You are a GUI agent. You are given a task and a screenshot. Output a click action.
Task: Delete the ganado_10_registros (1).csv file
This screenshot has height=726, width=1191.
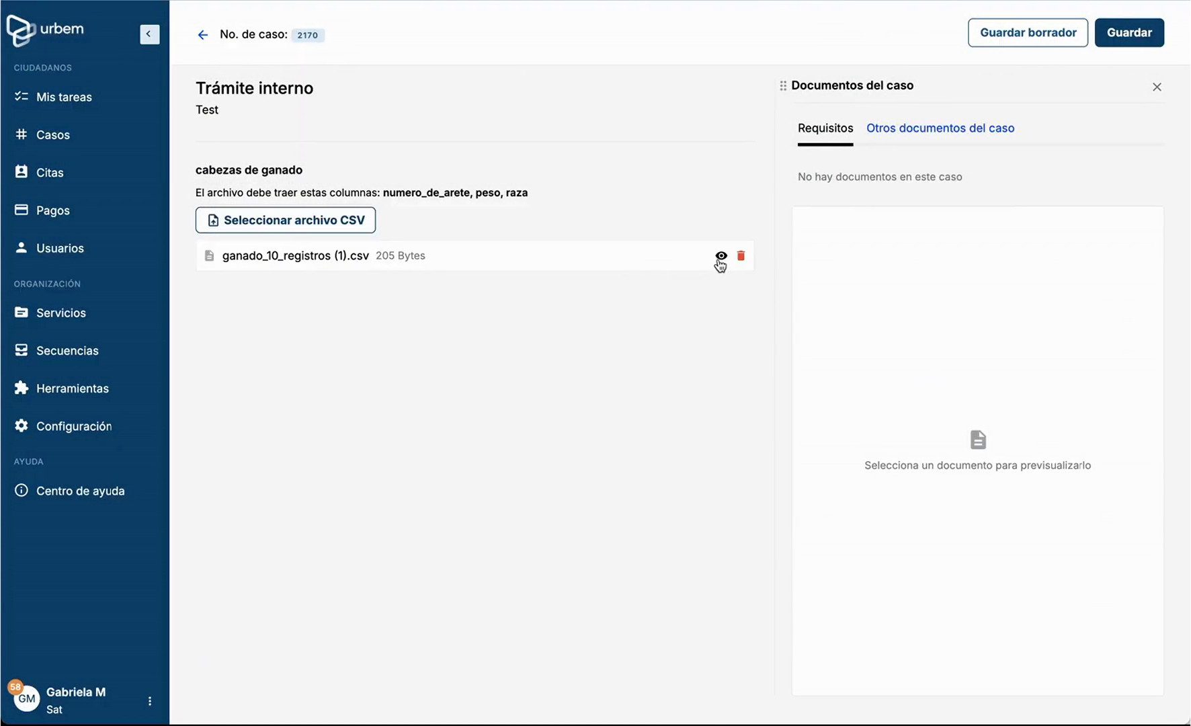[x=741, y=255]
